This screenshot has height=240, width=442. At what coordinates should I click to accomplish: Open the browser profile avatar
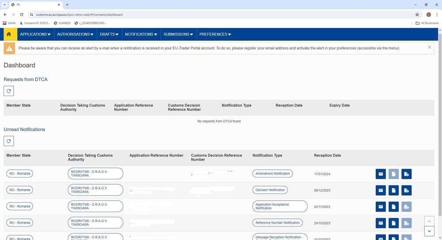click(428, 15)
